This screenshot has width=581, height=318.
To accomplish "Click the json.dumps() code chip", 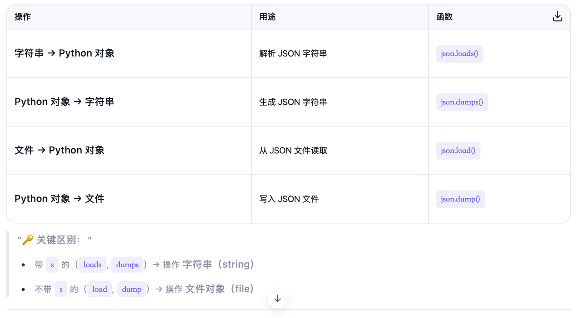I will pyautogui.click(x=462, y=102).
